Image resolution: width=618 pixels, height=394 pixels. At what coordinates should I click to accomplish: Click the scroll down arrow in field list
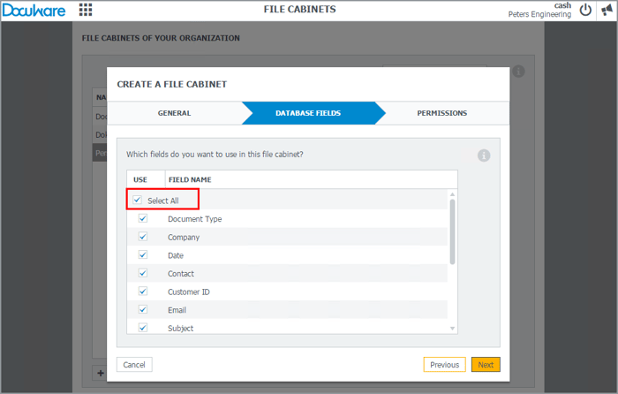453,329
